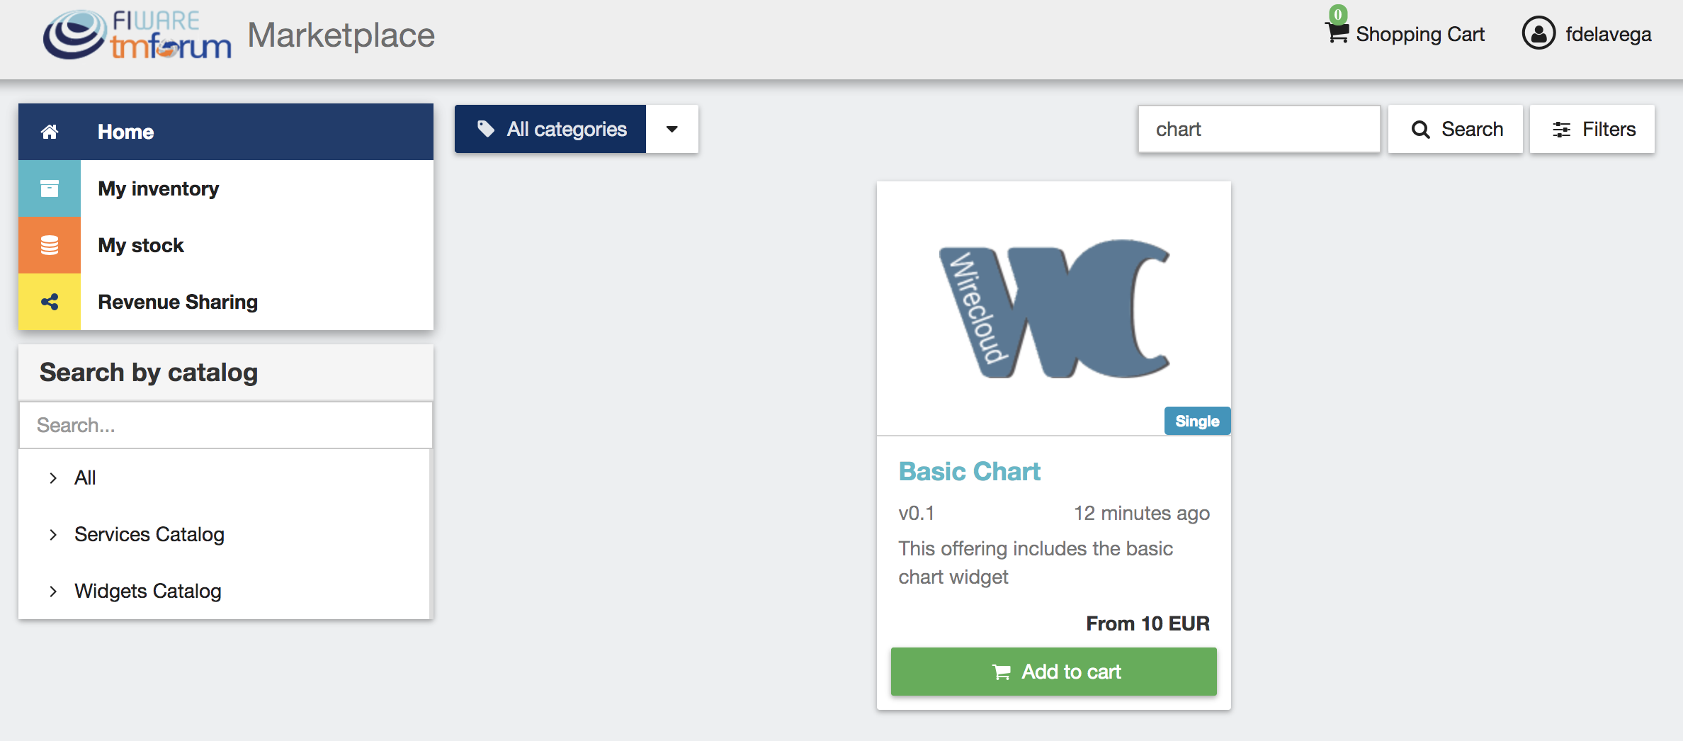Image resolution: width=1683 pixels, height=741 pixels.
Task: Add Basic Chart to cart
Action: coord(1054,672)
